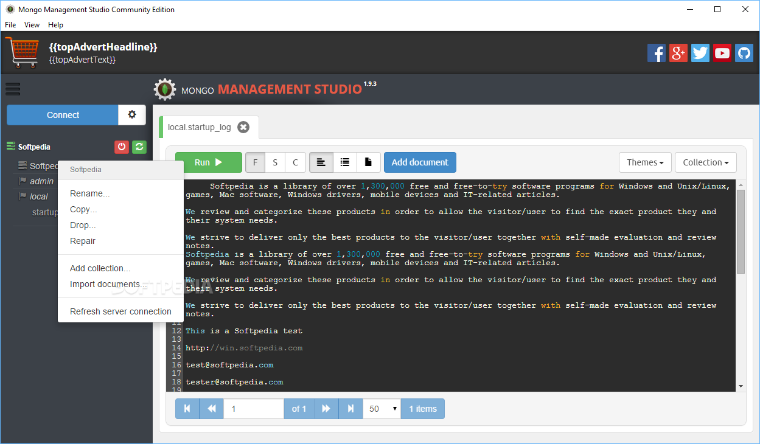Viewport: 760px width, 444px height.
Task: Disconnect Softpedia server with red power icon
Action: 122,147
